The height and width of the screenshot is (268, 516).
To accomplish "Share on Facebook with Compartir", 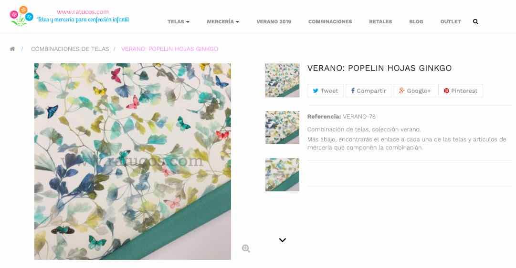I will click(x=369, y=91).
